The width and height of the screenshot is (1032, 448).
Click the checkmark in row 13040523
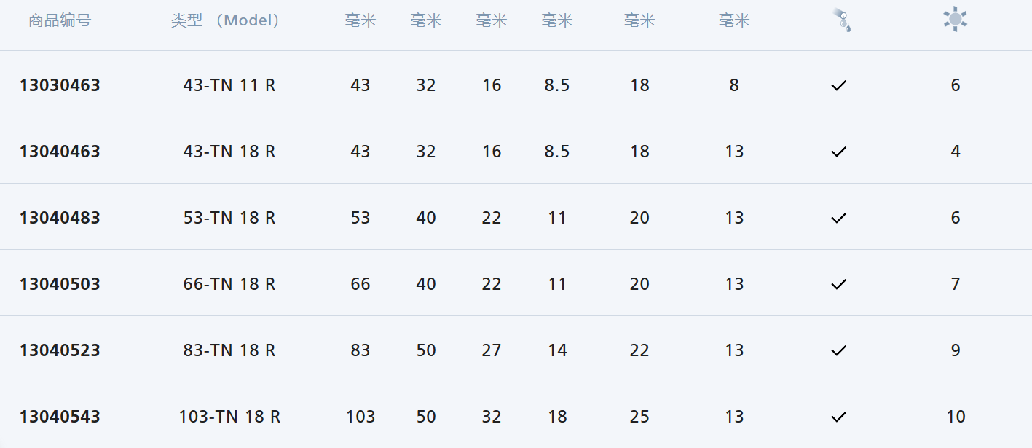click(x=839, y=351)
